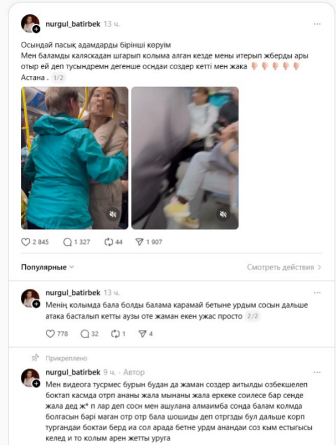Like the main post with 2 845 likes
Viewport: 336px width, 445px height.
pyautogui.click(x=25, y=242)
